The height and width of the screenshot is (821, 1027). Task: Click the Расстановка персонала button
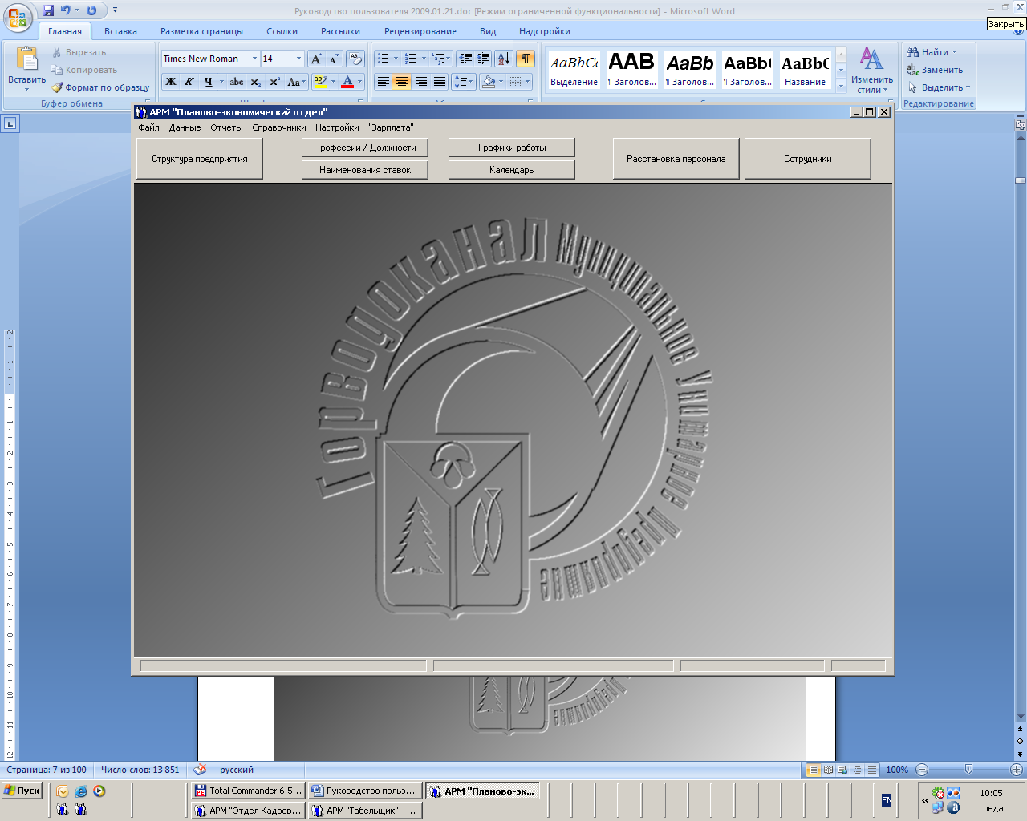pyautogui.click(x=676, y=159)
